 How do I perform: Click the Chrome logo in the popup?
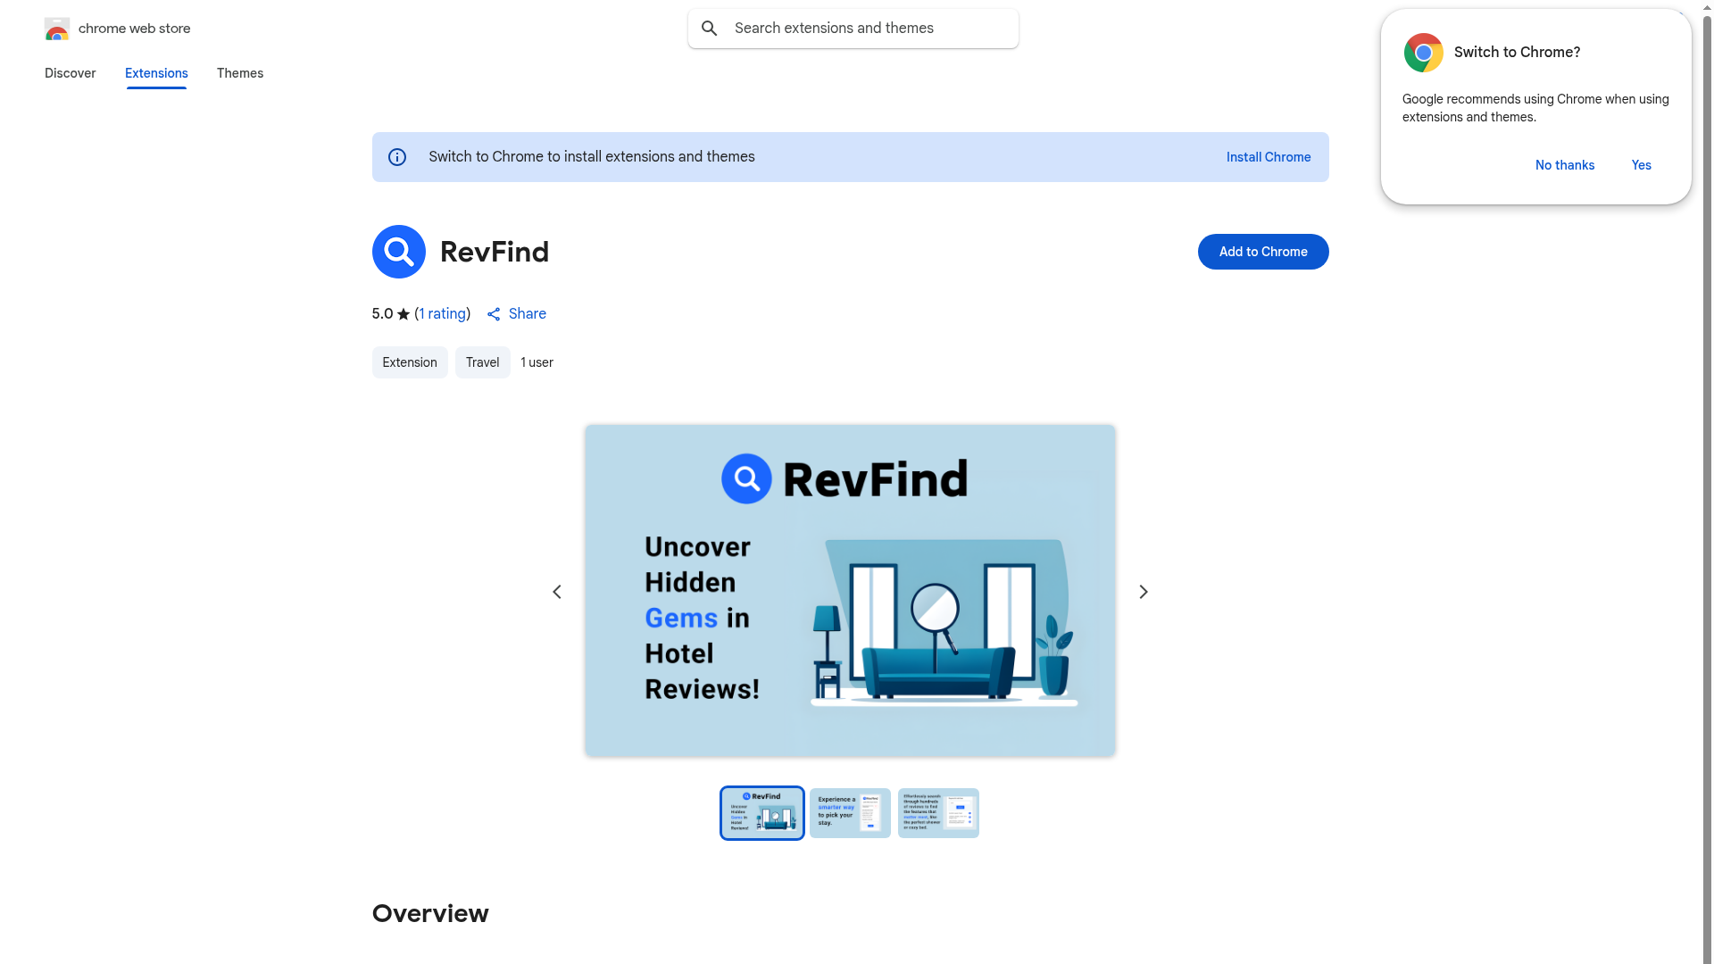[1424, 53]
